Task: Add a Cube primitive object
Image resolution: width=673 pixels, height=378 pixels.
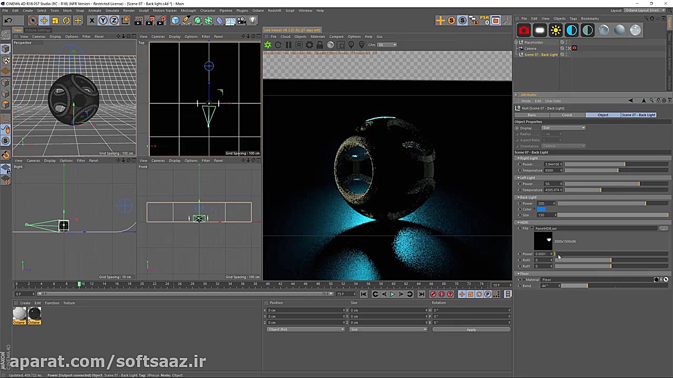Action: click(175, 20)
